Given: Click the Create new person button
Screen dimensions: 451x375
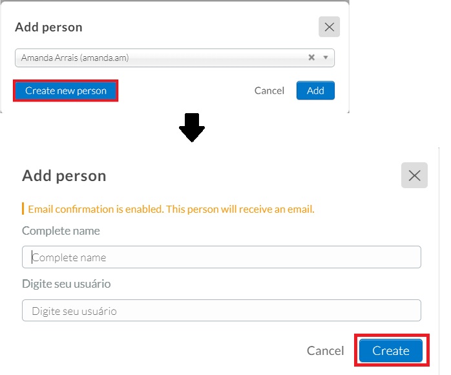Looking at the screenshot, I should click(65, 91).
